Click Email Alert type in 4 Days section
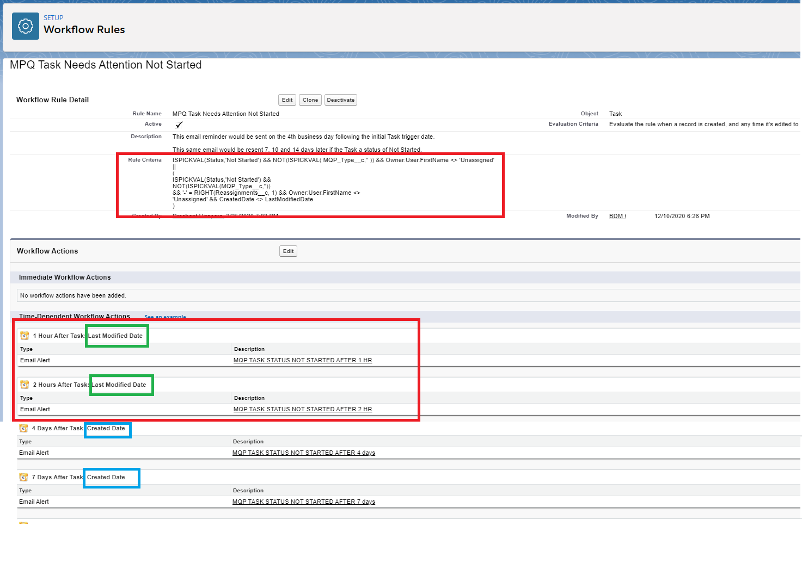This screenshot has width=802, height=575. (34, 453)
